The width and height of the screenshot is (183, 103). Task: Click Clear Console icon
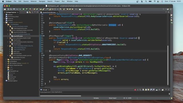coord(143,90)
